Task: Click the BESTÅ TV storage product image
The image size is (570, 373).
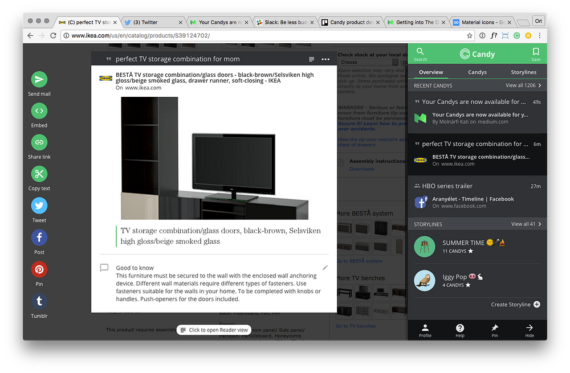Action: point(214,158)
